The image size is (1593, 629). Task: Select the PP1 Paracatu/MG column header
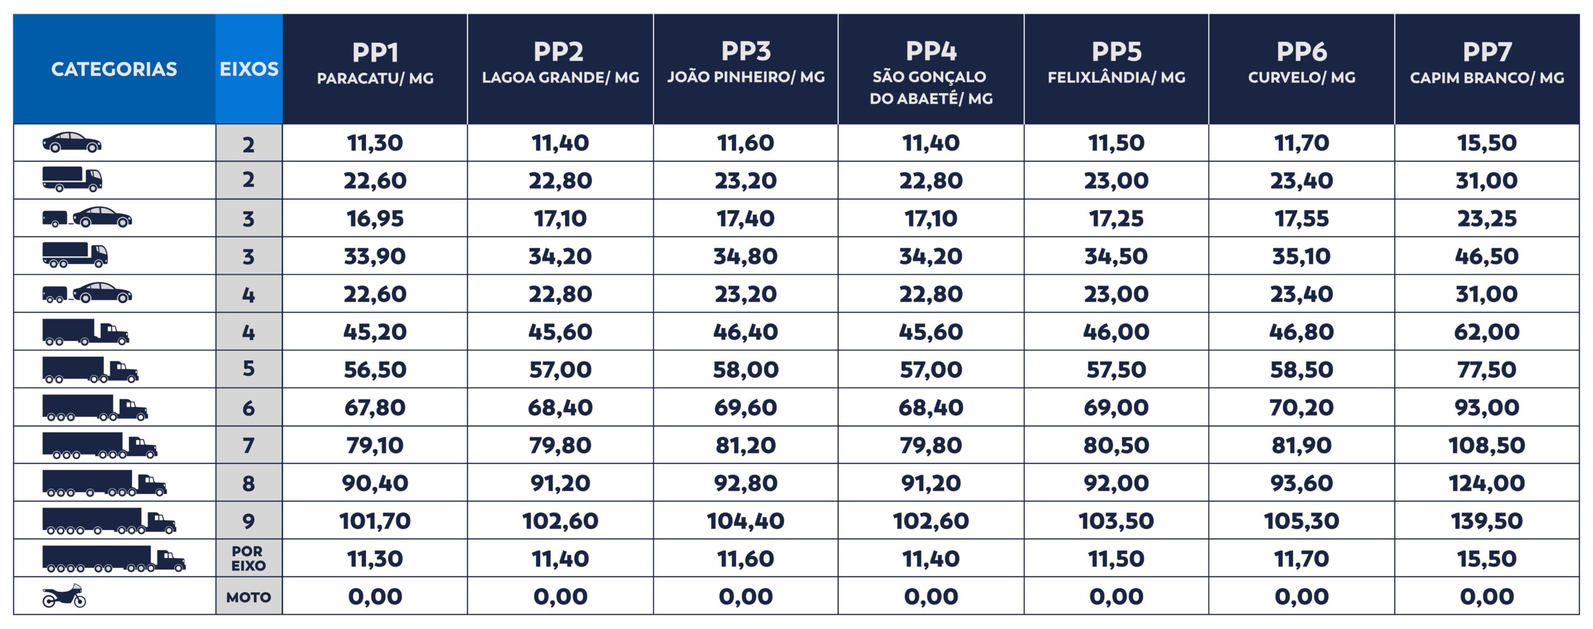(x=375, y=69)
